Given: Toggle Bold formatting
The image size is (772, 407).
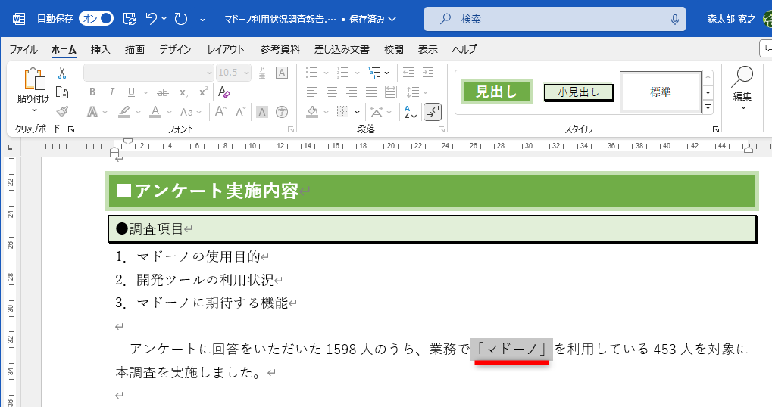Looking at the screenshot, I should pos(92,92).
